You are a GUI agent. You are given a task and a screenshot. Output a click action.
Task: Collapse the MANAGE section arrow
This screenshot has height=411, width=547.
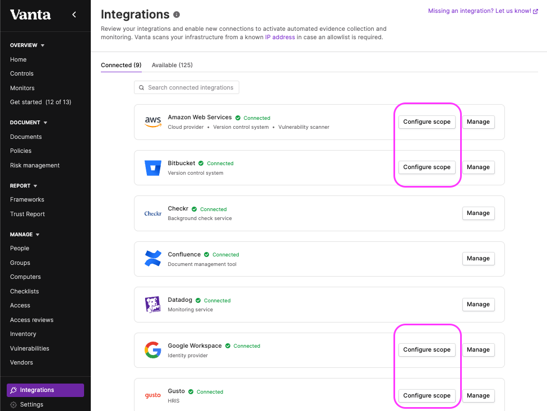[38, 235]
